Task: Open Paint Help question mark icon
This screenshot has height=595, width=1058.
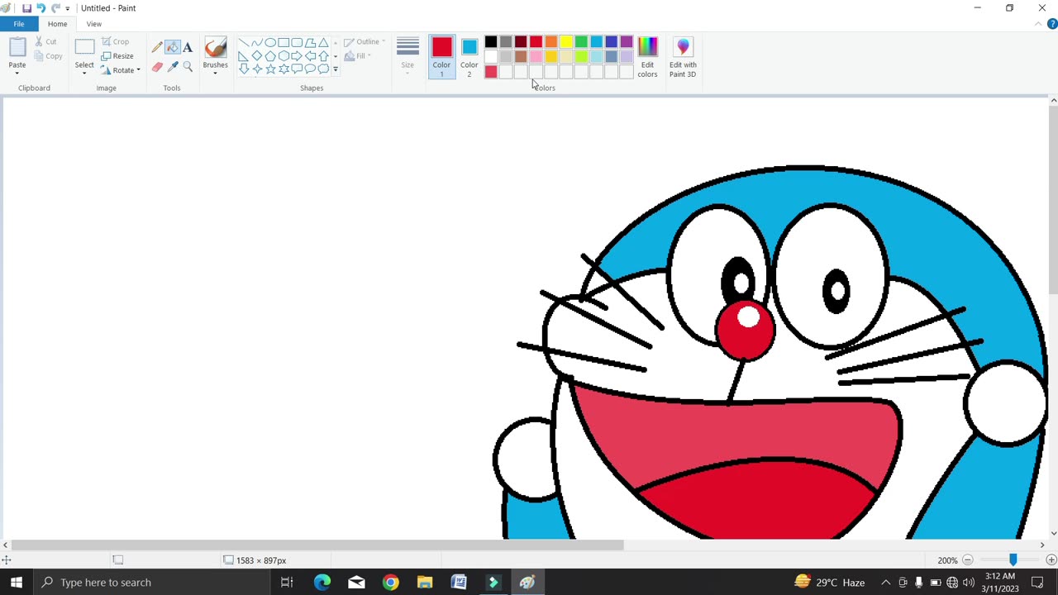Action: click(1051, 24)
